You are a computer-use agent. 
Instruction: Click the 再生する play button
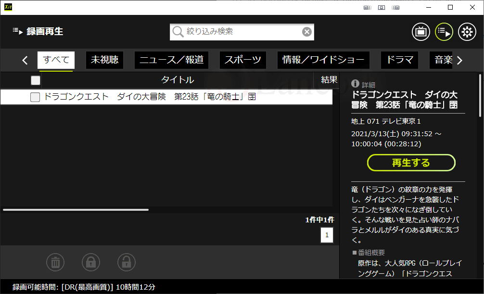[411, 163]
